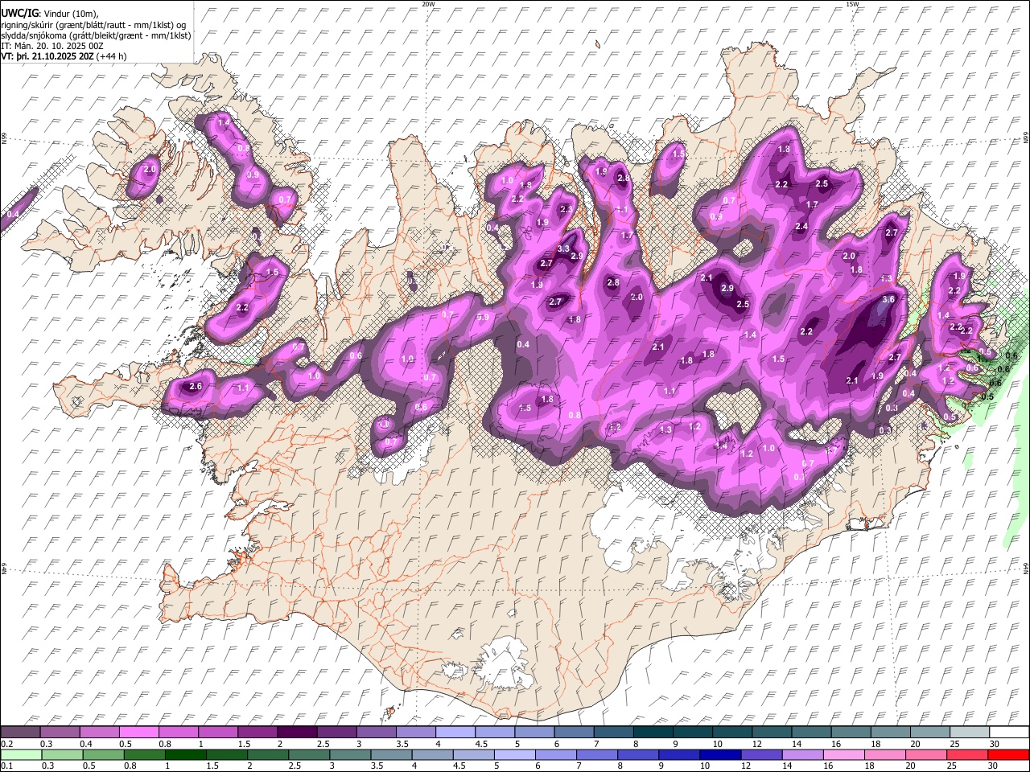
Task: Click the light pink swatch labelled 16 in lower legend row
Action: [x=843, y=754]
